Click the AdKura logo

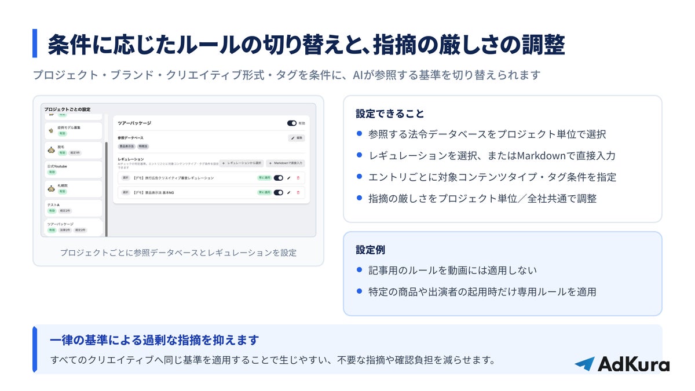(622, 364)
